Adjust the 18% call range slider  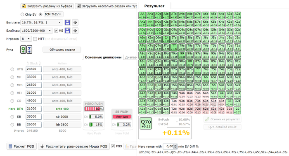click(96, 125)
